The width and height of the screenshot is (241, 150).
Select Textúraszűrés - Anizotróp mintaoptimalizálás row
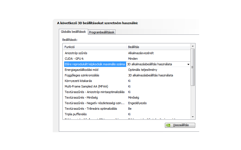point(127,92)
